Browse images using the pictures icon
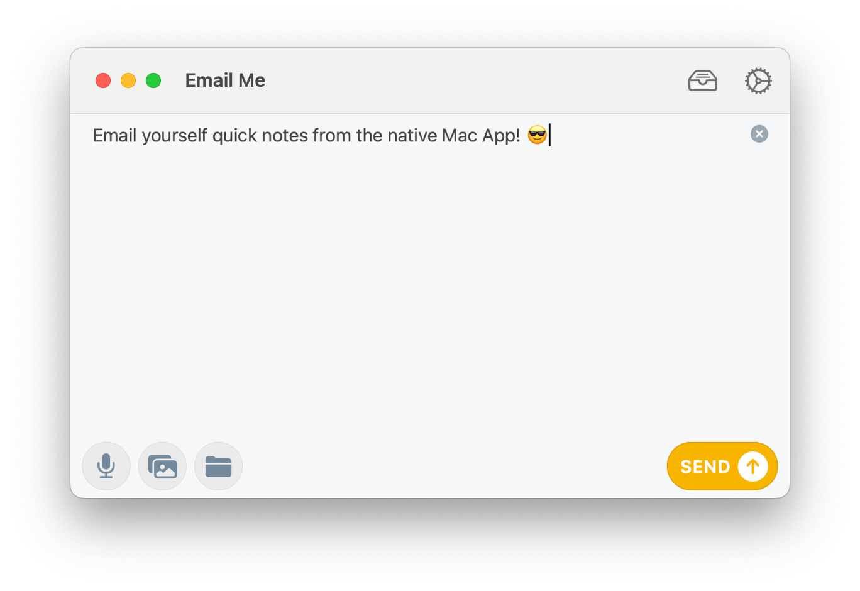This screenshot has width=860, height=591. point(162,466)
